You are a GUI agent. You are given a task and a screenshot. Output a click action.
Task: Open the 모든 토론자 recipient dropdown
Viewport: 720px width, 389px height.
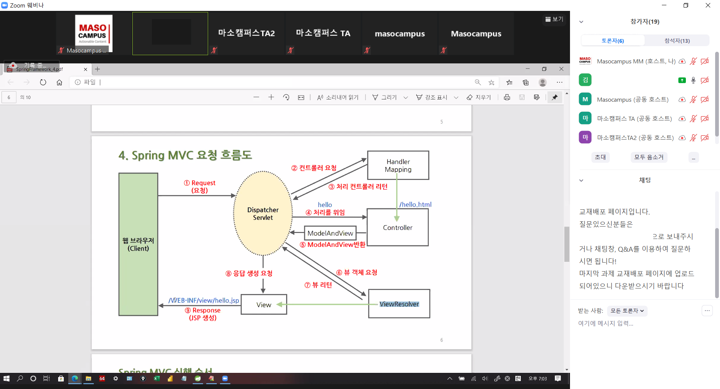pyautogui.click(x=627, y=311)
